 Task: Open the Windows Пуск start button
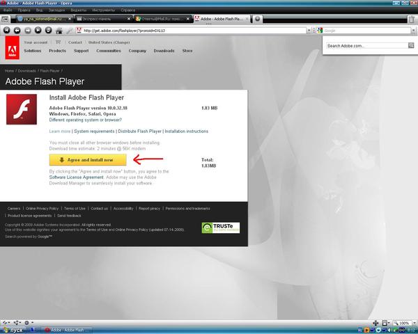(13, 331)
